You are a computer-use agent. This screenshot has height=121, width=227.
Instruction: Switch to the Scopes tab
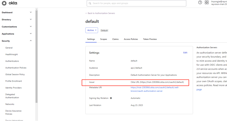coord(104,39)
